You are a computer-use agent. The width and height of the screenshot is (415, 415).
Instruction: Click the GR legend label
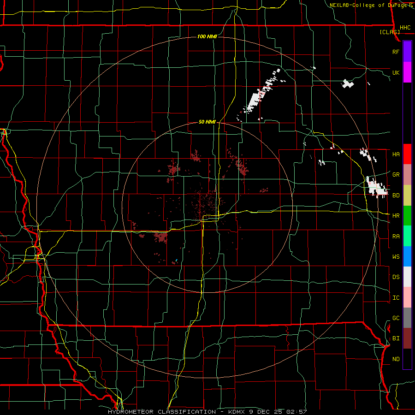[x=396, y=175]
